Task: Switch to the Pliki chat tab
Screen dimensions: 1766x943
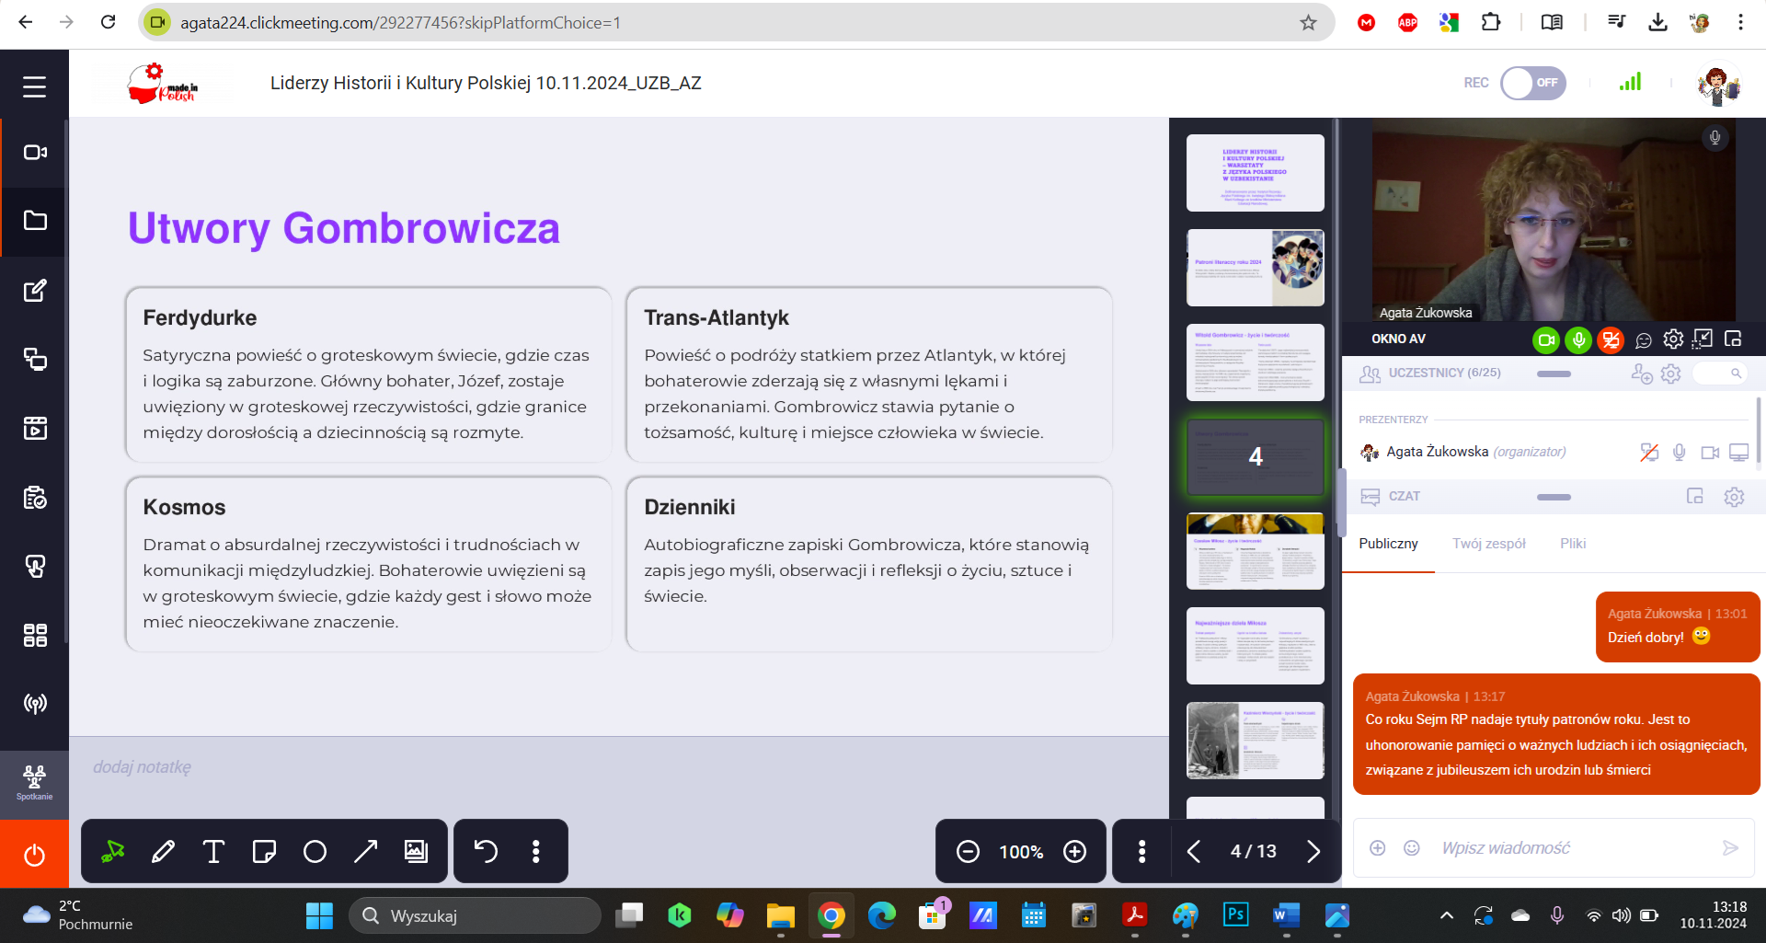Action: tap(1573, 544)
